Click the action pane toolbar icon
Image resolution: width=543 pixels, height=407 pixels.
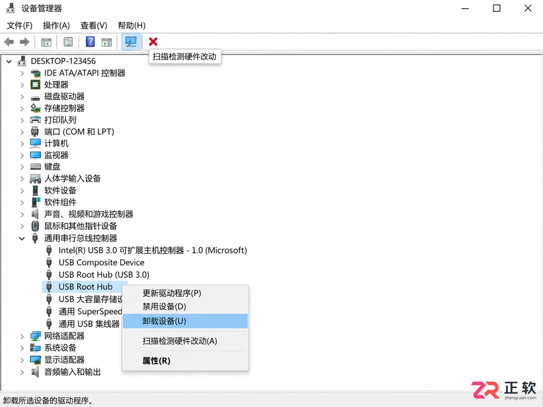pyautogui.click(x=107, y=42)
